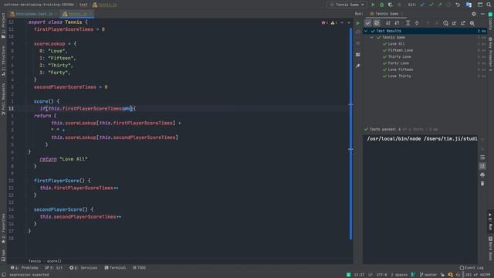Select the 'Love All' test result
This screenshot has height=278, width=494.
tap(396, 44)
